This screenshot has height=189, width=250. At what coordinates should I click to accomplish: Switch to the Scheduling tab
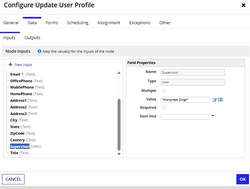tap(78, 23)
